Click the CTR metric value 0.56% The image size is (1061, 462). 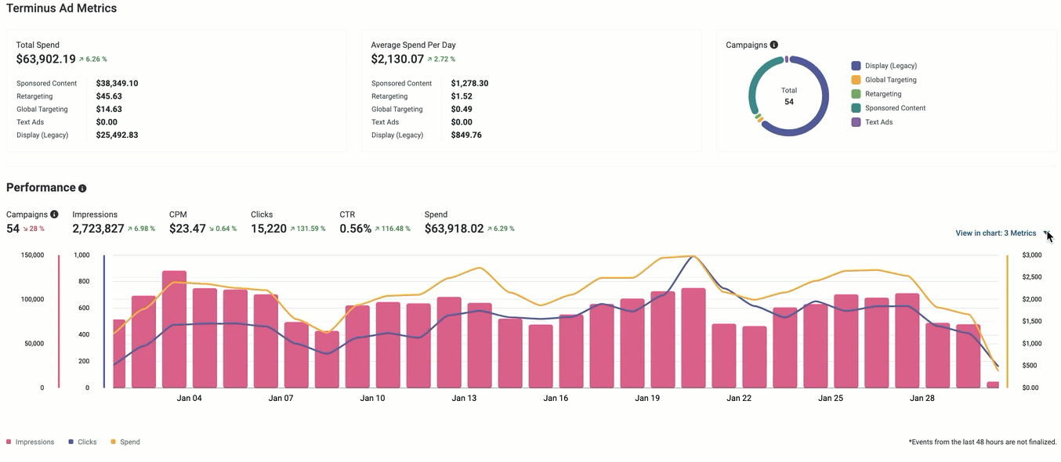355,229
